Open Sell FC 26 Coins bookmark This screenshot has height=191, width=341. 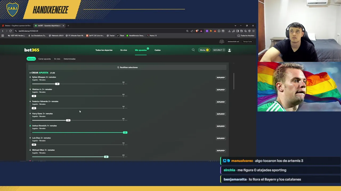[95, 36]
